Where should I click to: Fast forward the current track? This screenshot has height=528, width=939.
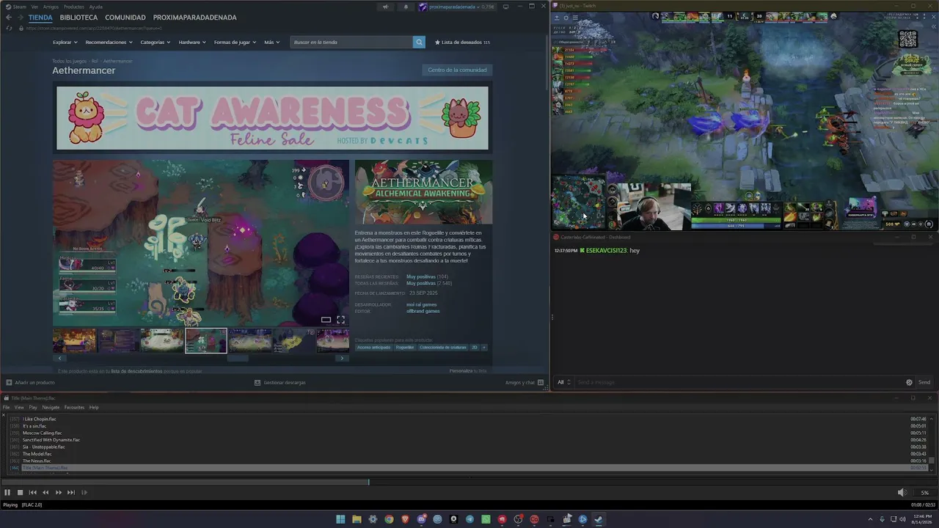coord(59,493)
